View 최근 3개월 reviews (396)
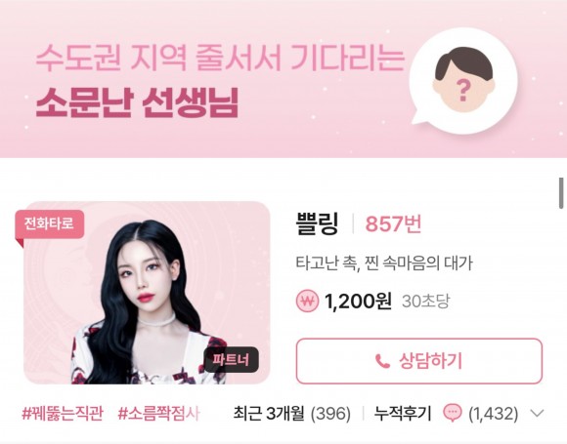This screenshot has width=567, height=444. (292, 414)
